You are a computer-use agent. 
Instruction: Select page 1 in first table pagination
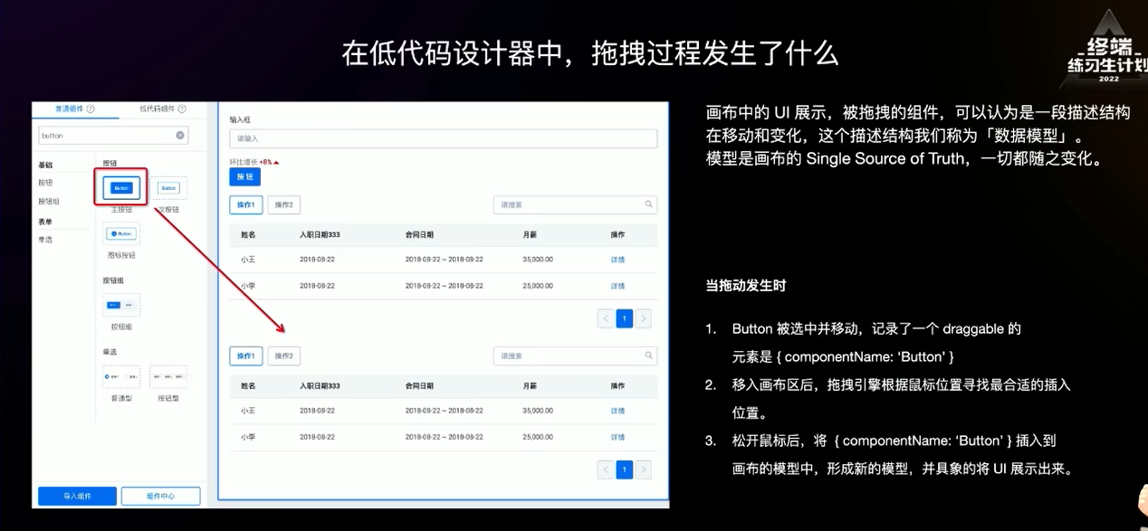(x=624, y=318)
